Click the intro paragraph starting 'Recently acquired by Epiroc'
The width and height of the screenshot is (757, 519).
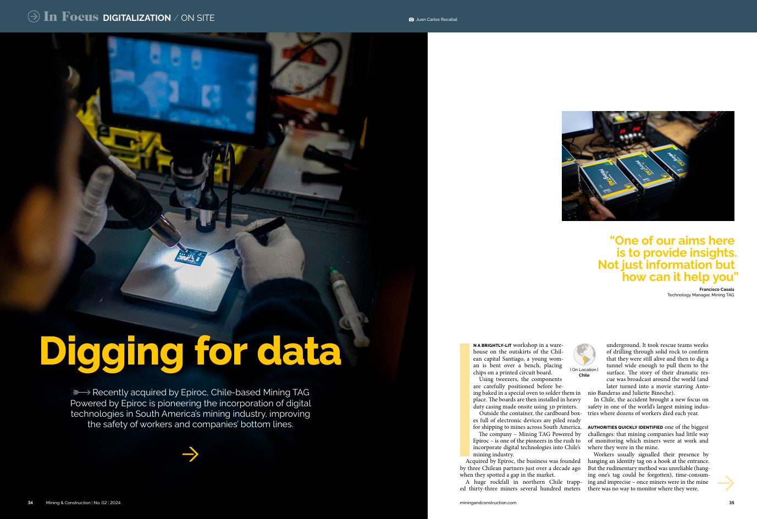point(190,408)
